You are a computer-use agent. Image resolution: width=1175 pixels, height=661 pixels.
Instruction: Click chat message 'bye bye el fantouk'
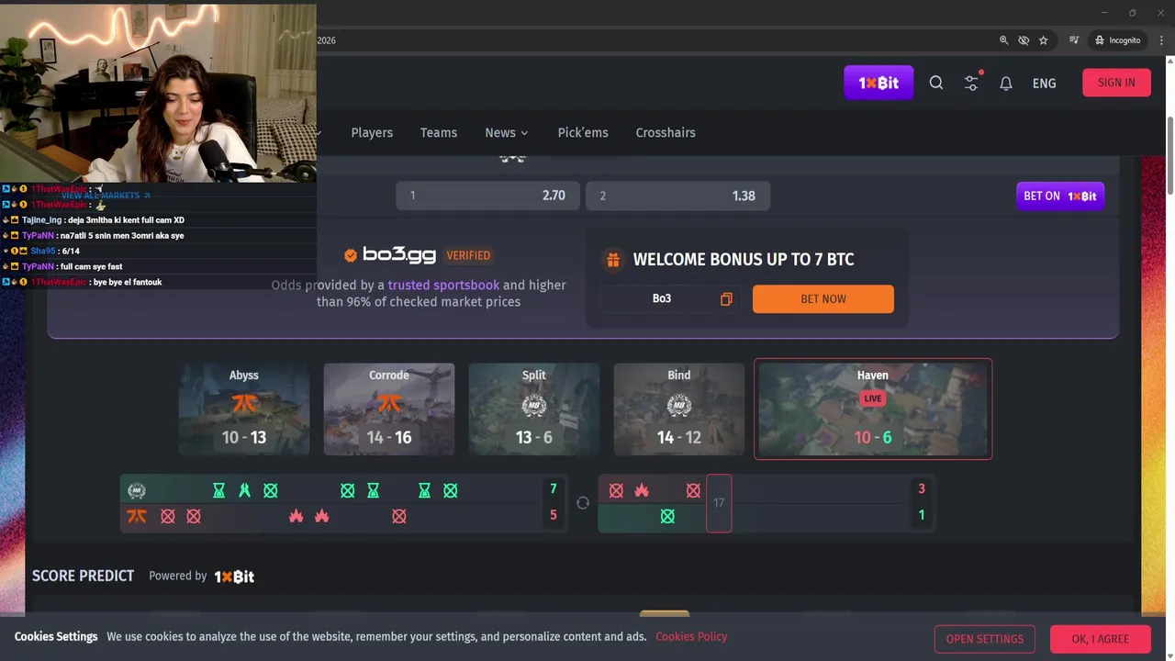point(127,282)
